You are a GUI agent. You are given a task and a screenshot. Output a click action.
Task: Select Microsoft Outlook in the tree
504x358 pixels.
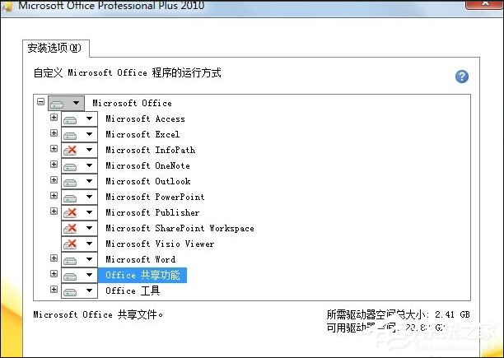pos(148,181)
